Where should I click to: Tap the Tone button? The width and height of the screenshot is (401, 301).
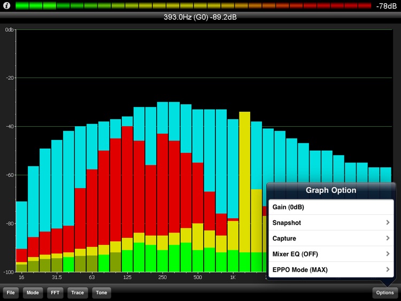102,292
